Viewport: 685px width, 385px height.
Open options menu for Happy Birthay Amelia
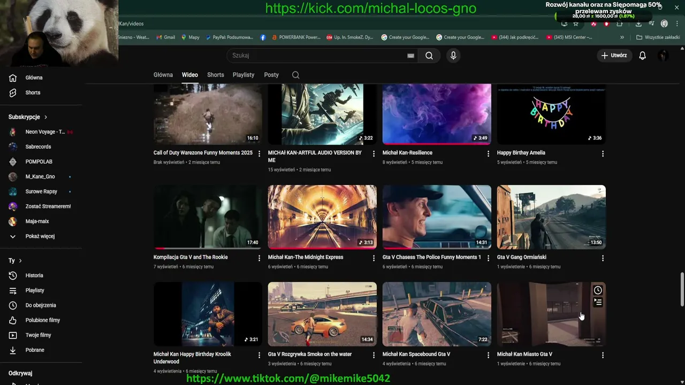point(603,153)
